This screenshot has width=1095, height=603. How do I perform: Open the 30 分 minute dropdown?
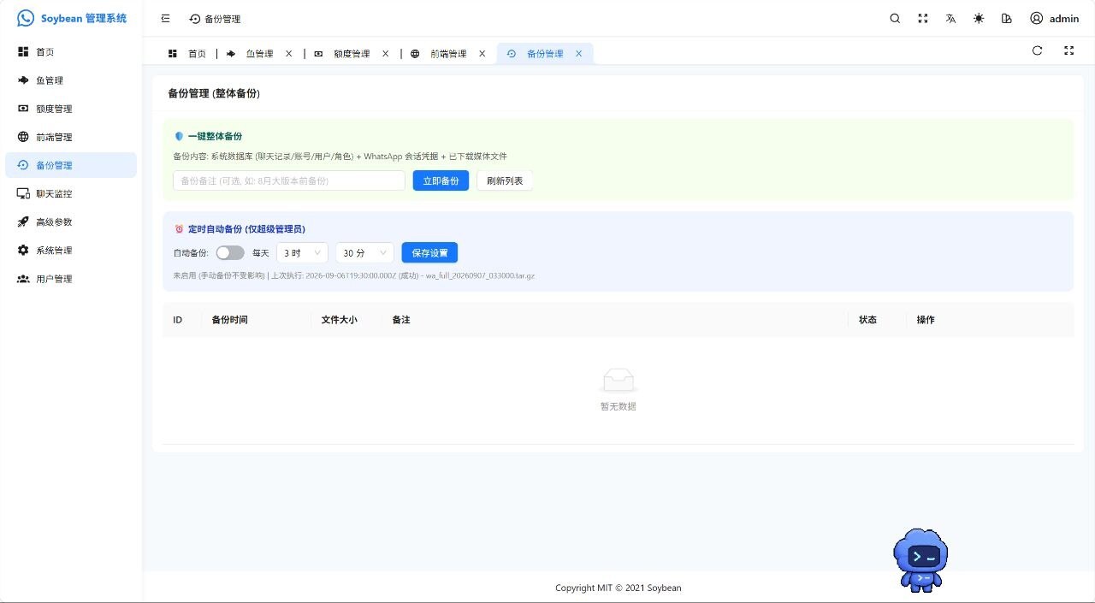tap(364, 253)
